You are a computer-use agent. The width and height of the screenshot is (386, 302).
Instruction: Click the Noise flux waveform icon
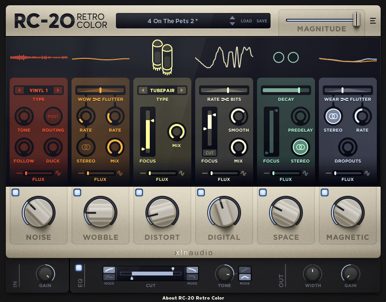(58, 173)
